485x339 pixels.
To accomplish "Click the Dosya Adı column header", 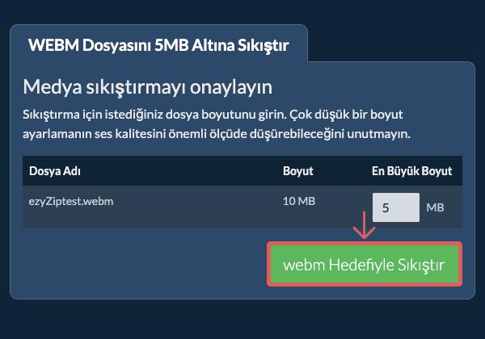I will pyautogui.click(x=55, y=171).
